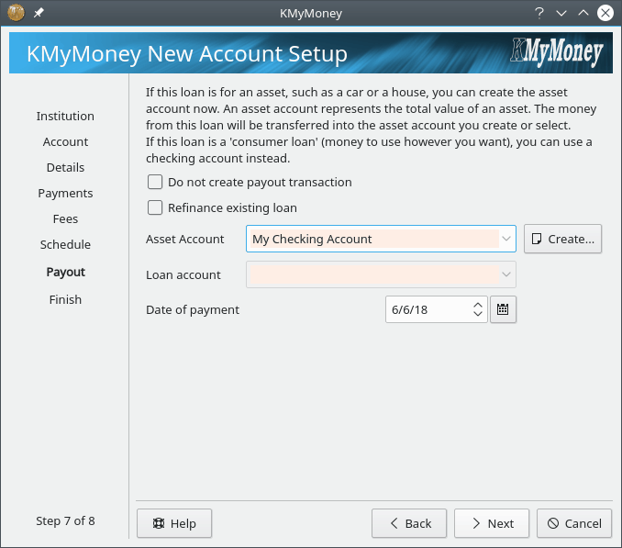The image size is (622, 548).
Task: Select the Institution step in sidebar
Action: pyautogui.click(x=65, y=117)
